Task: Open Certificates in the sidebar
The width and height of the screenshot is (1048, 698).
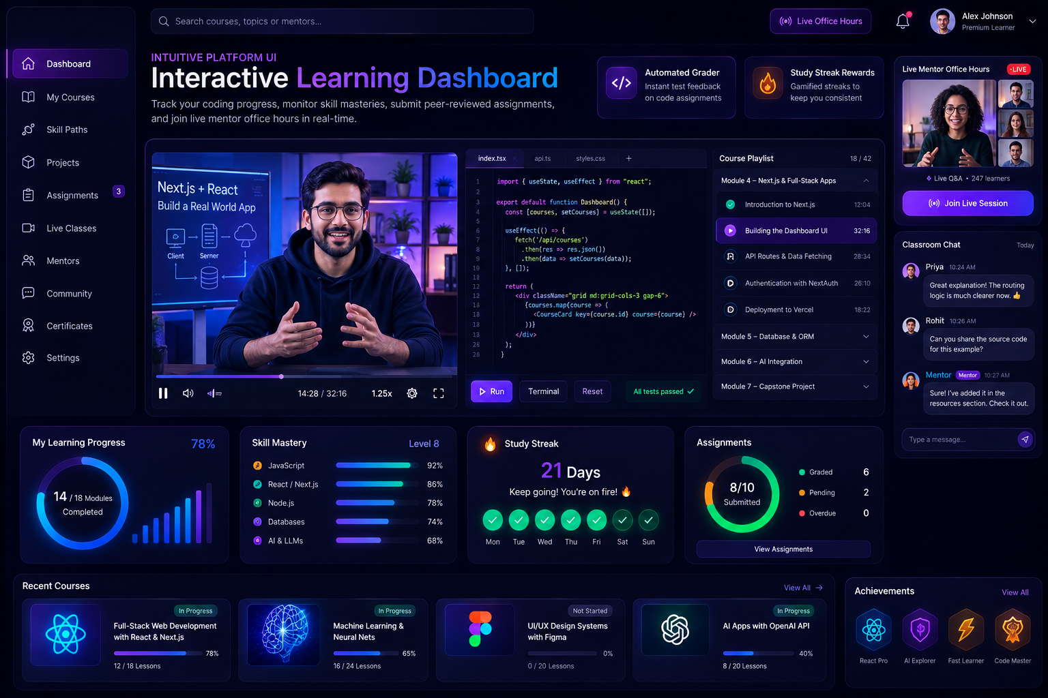Action: (68, 326)
